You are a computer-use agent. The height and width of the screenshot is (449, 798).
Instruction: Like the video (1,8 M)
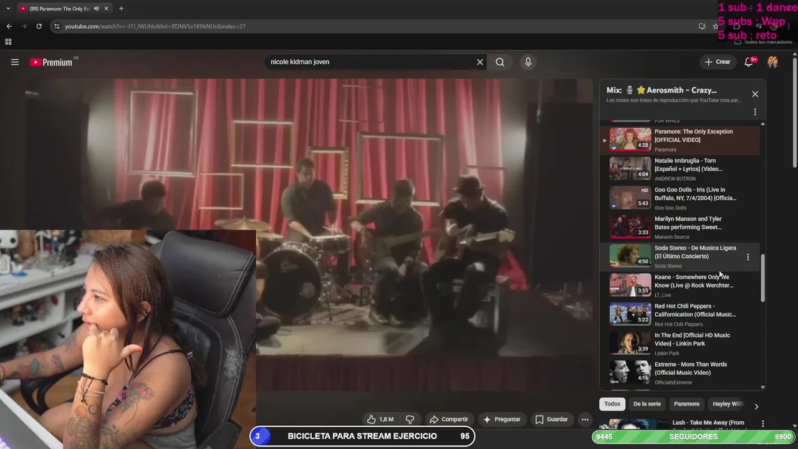[380, 420]
